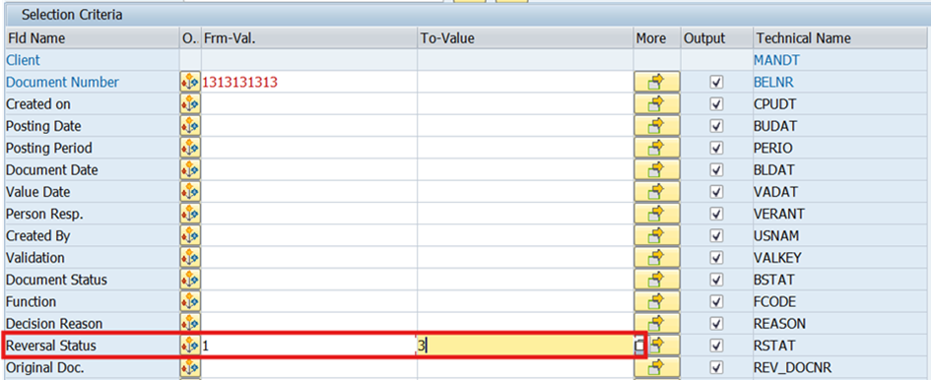Open multiple selection for Document Number

[x=657, y=82]
